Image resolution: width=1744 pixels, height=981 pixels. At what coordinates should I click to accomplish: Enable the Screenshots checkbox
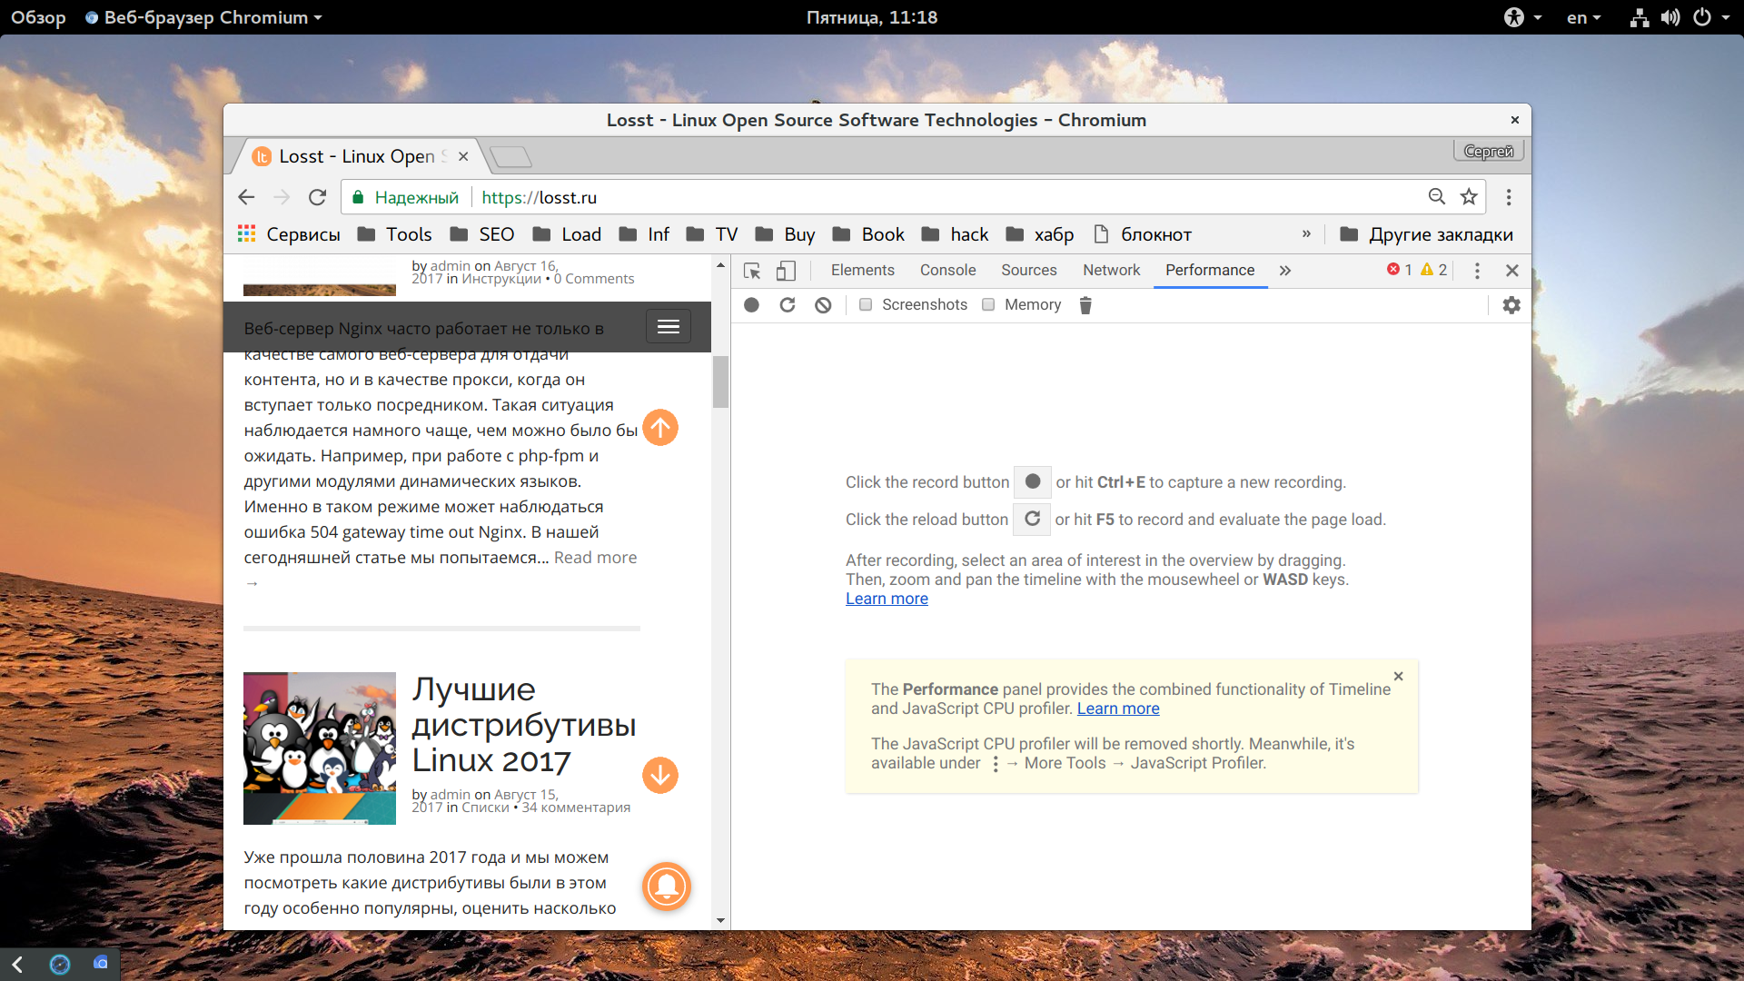point(866,305)
